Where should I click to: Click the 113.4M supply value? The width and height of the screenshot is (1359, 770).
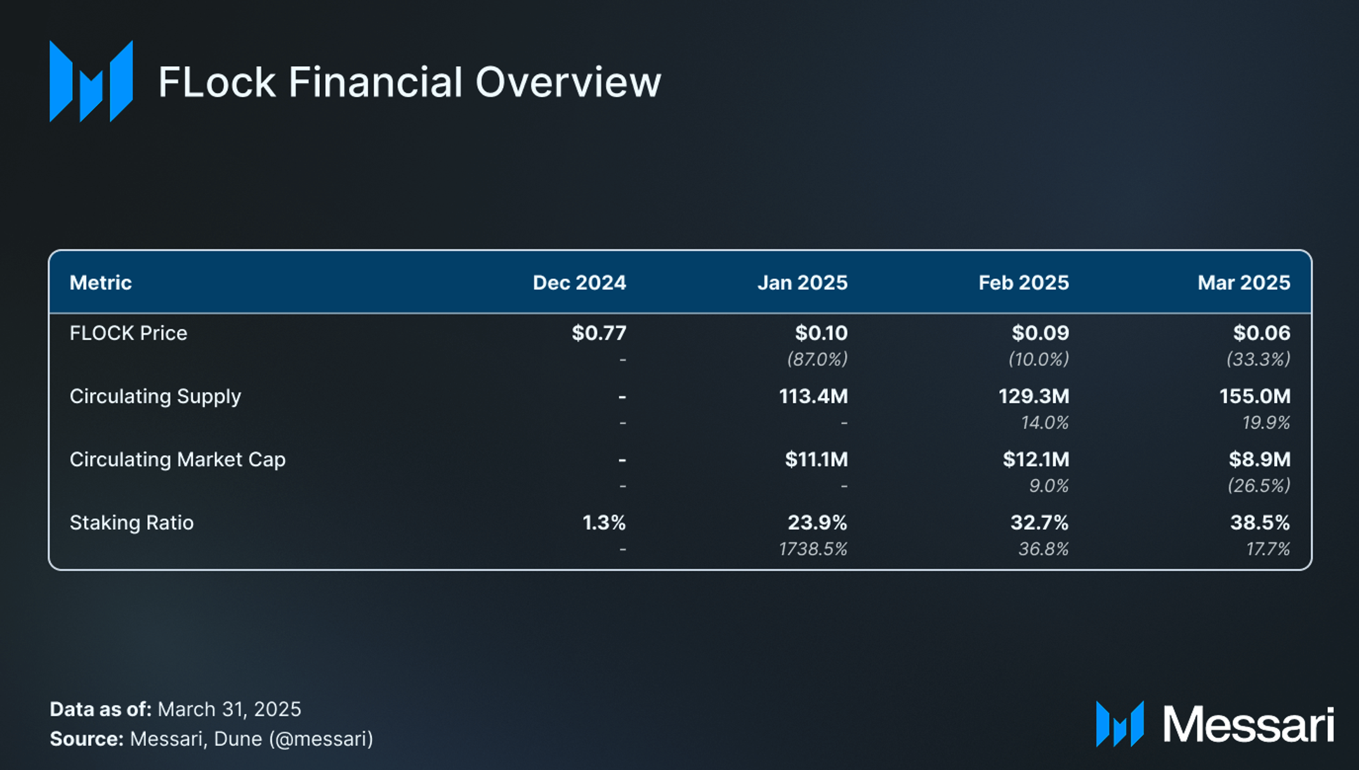point(813,397)
